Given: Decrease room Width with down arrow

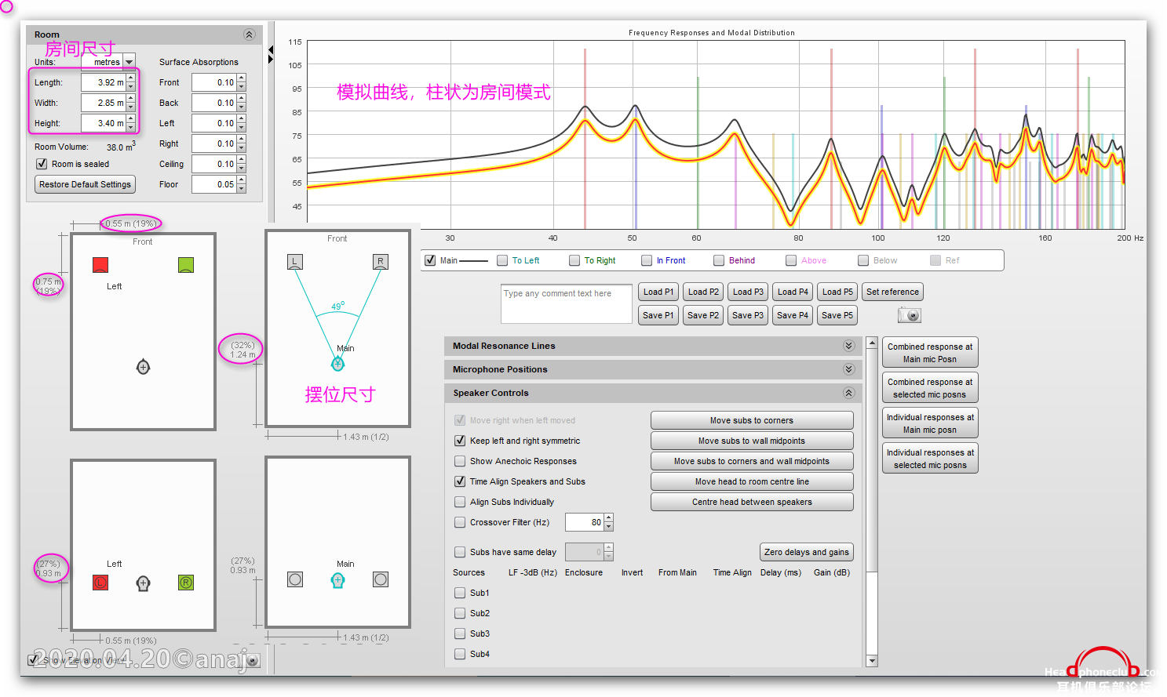Looking at the screenshot, I should pyautogui.click(x=131, y=107).
